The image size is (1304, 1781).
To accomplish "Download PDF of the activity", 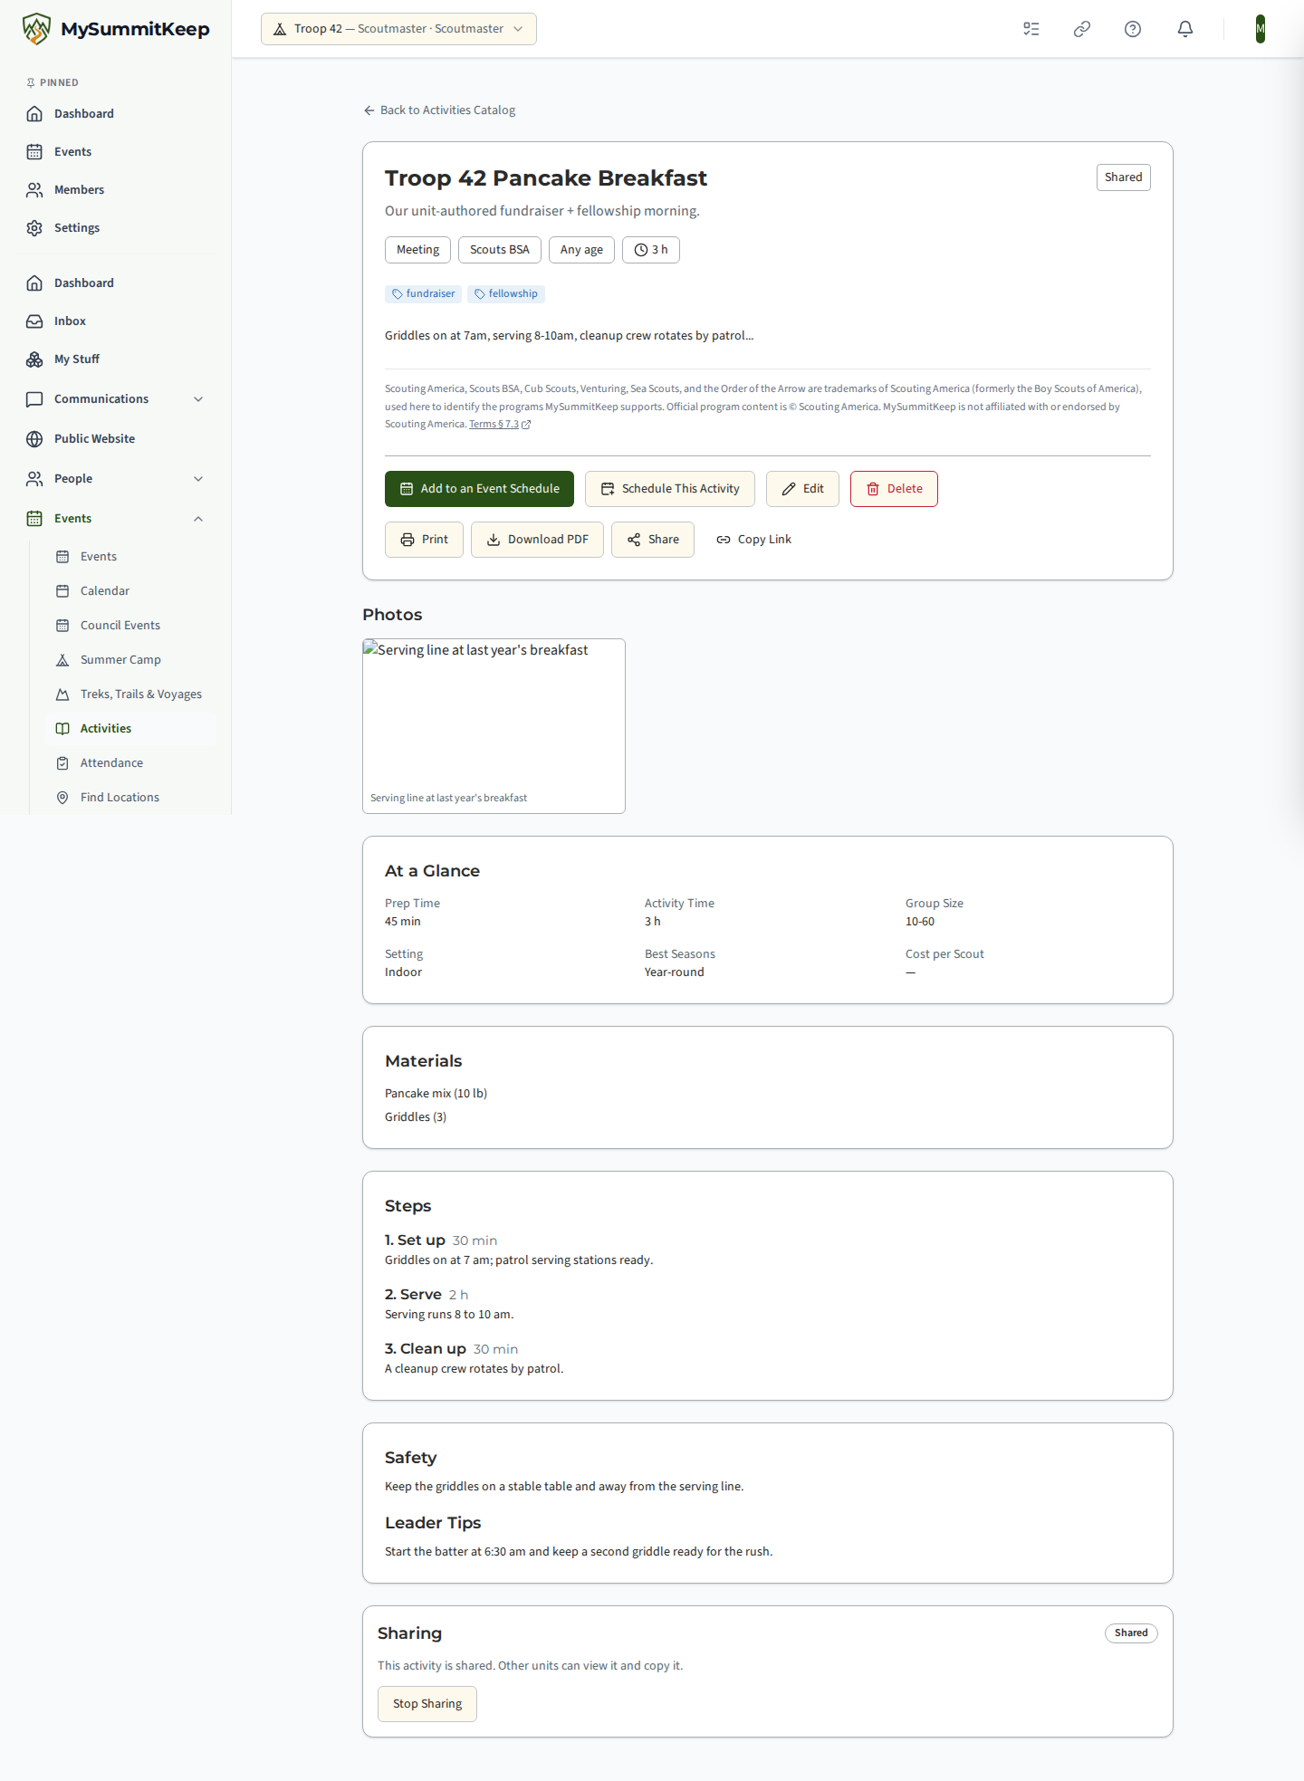I will [x=537, y=540].
